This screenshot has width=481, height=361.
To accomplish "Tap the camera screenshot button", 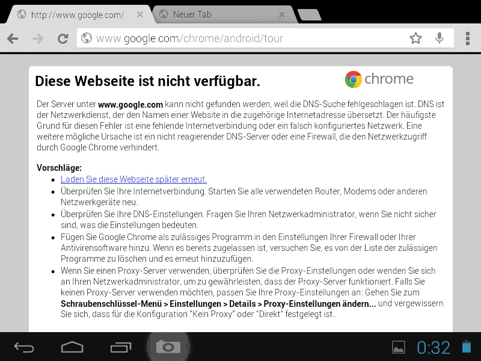I will [x=168, y=347].
